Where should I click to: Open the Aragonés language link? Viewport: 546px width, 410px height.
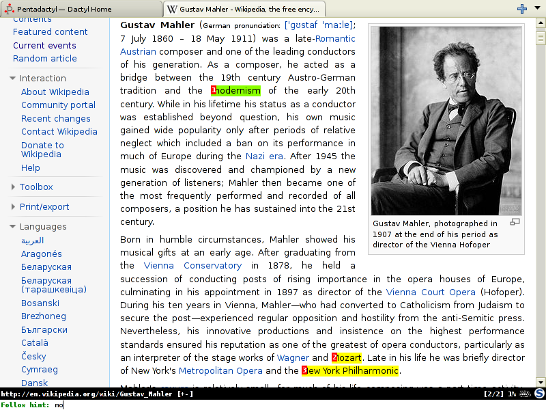42,254
